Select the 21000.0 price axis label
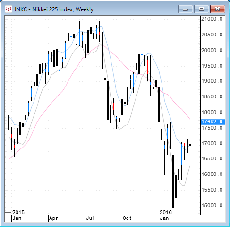 (212, 19)
